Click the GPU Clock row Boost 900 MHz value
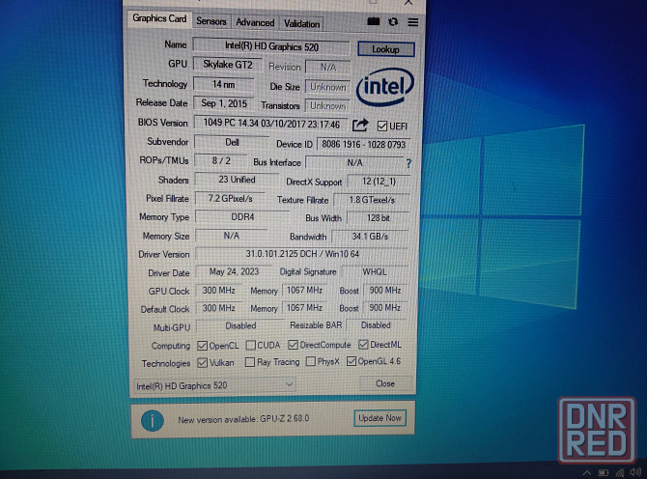647x479 pixels. coord(385,291)
